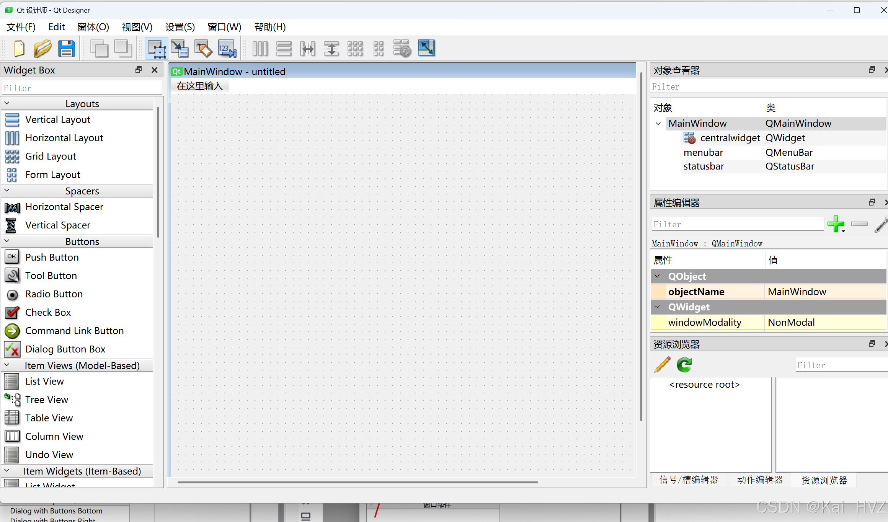The image size is (888, 522).
Task: Click the form's horizontal scrollbar
Action: 357,482
